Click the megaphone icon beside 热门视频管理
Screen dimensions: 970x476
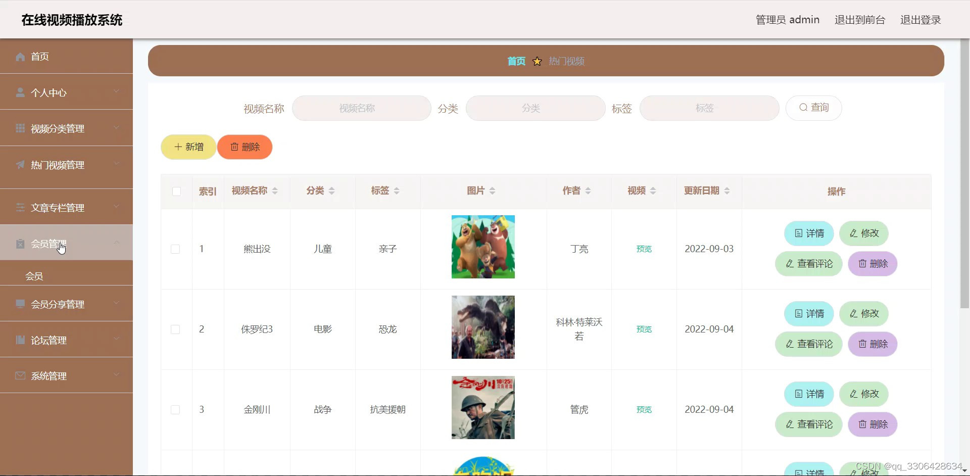pyautogui.click(x=20, y=165)
